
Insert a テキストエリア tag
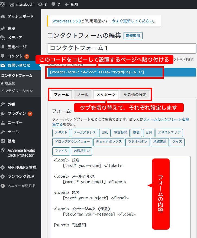tap(169, 133)
